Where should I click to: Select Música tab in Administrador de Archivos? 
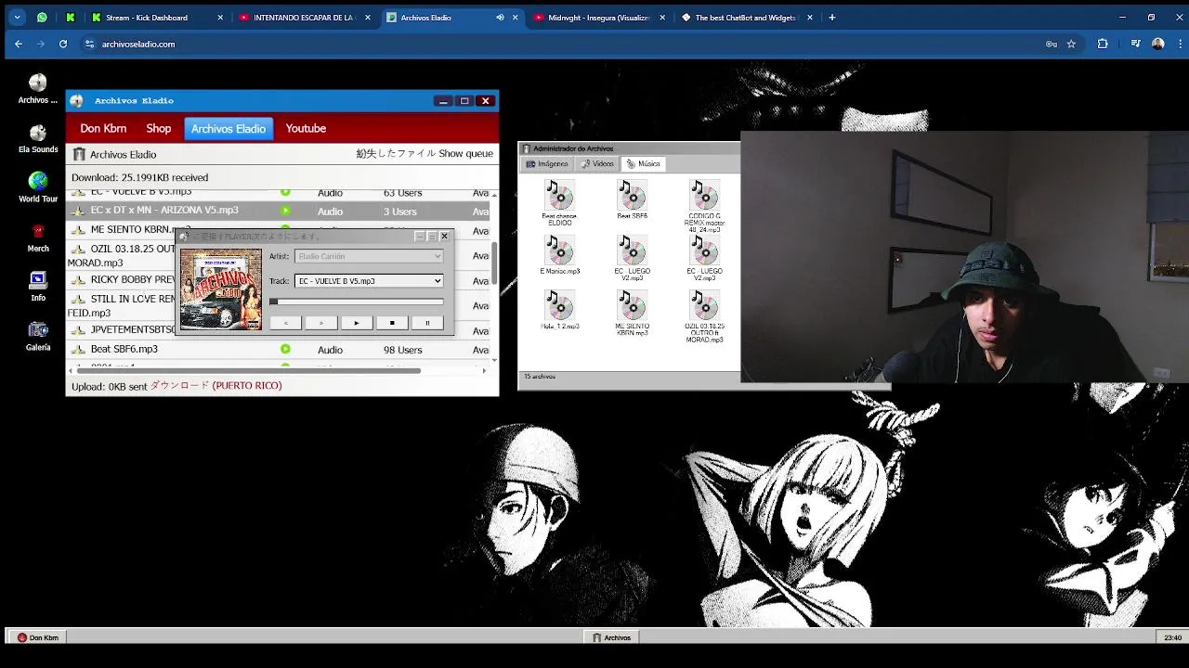pyautogui.click(x=643, y=164)
